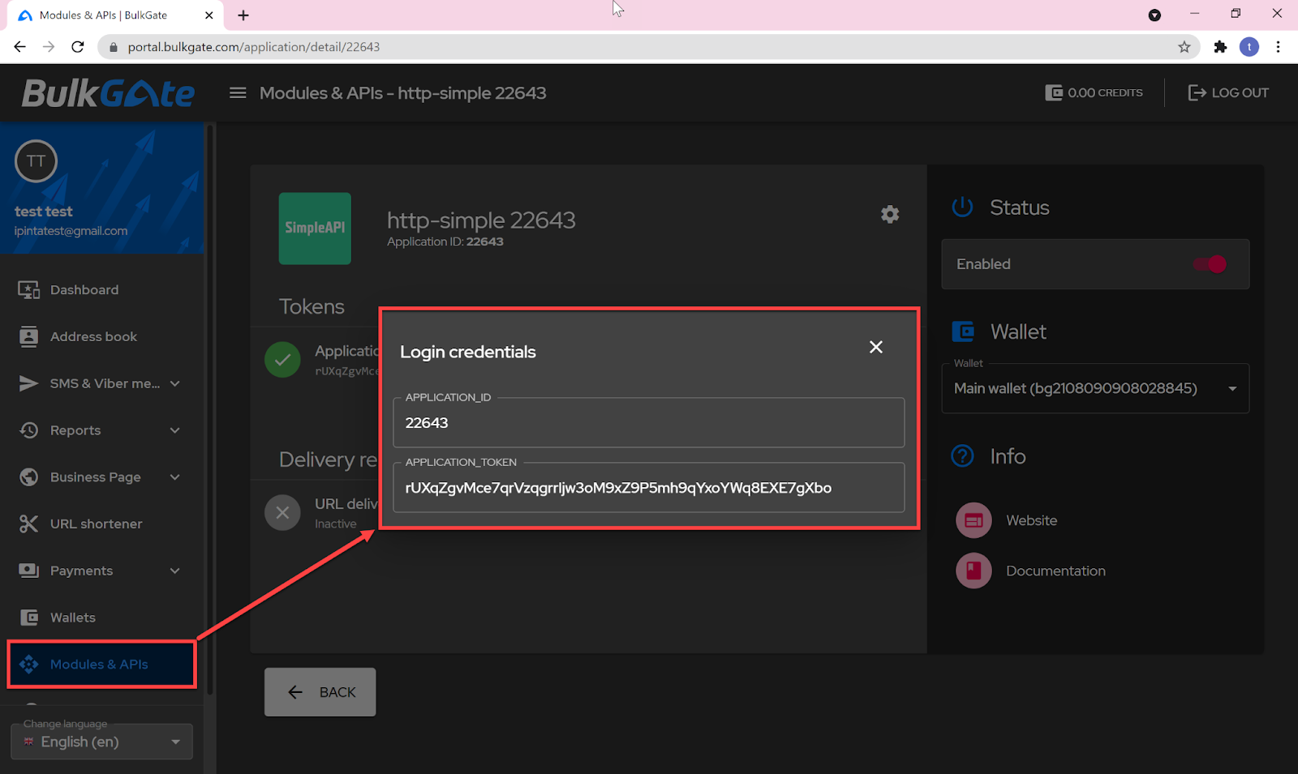The width and height of the screenshot is (1298, 774).
Task: Click the address bar URL
Action: [x=253, y=47]
